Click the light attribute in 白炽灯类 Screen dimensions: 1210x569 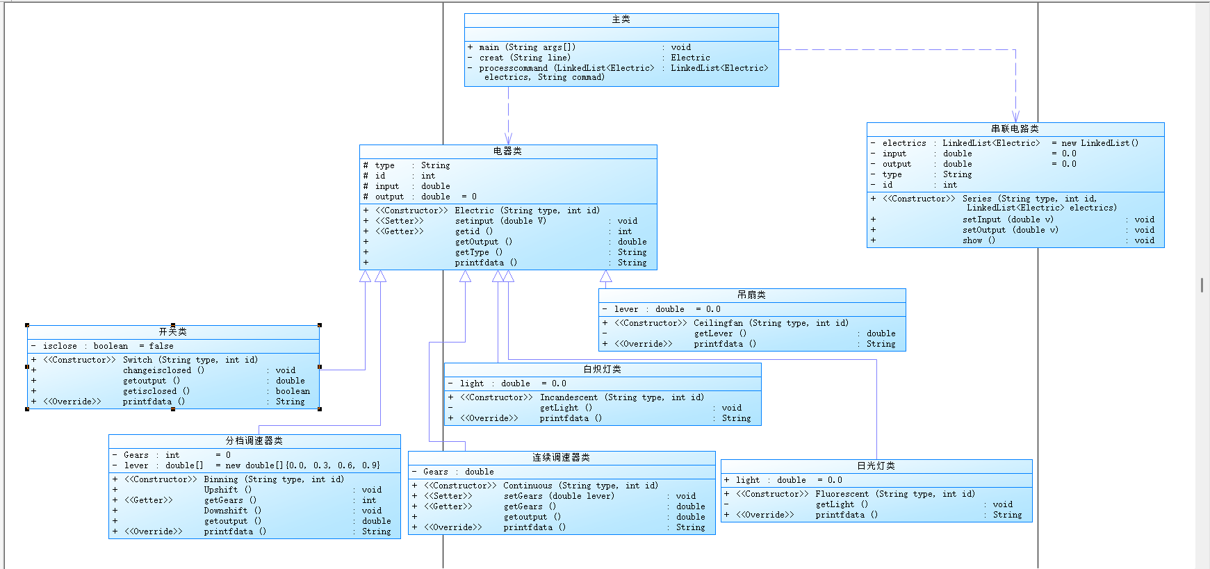tap(507, 384)
